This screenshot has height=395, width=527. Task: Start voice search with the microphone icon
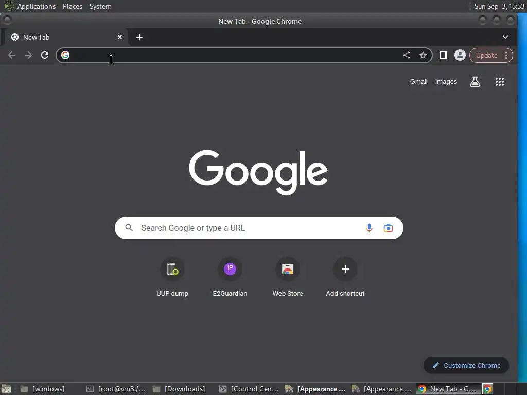369,228
